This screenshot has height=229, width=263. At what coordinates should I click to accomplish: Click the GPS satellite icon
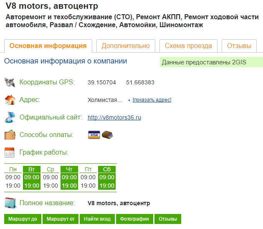(x=10, y=82)
